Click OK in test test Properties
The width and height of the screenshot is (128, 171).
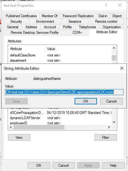tap(39, 165)
